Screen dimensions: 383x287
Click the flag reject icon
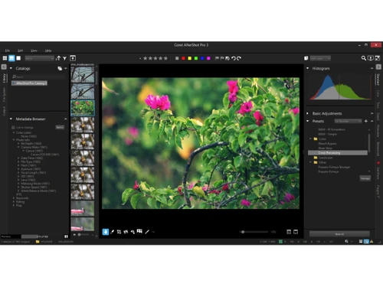222,58
